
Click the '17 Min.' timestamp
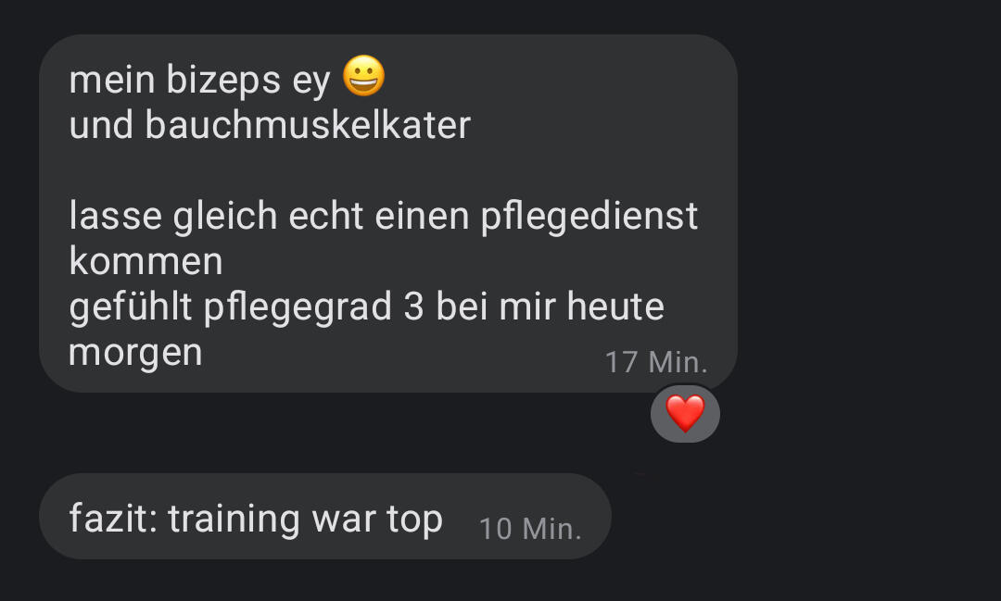(656, 362)
